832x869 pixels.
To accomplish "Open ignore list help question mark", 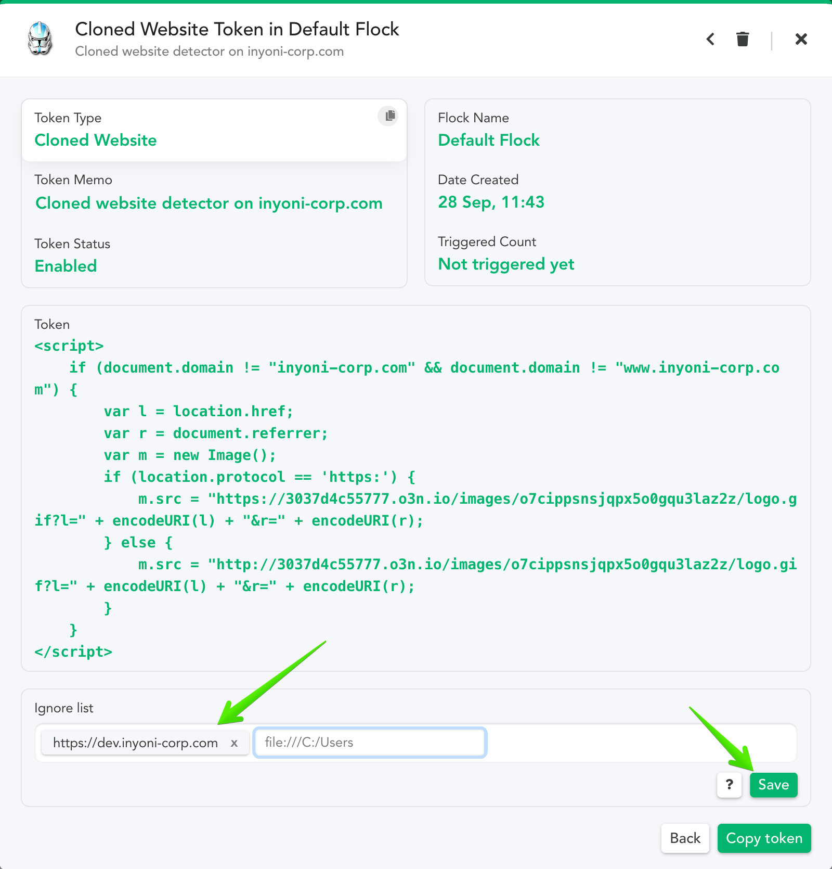I will click(x=729, y=785).
